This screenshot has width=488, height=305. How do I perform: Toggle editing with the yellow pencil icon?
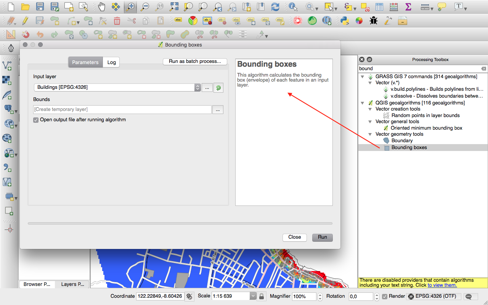25,21
